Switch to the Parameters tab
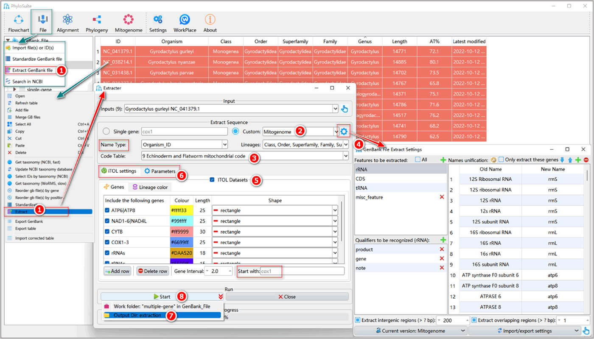 coord(160,171)
